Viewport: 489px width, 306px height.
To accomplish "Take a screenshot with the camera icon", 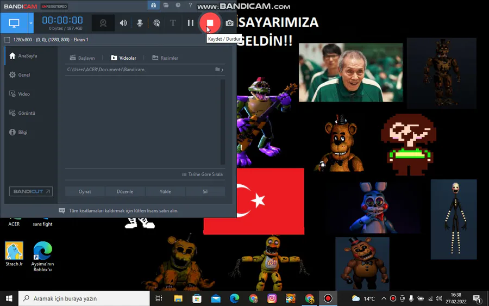I will (229, 23).
